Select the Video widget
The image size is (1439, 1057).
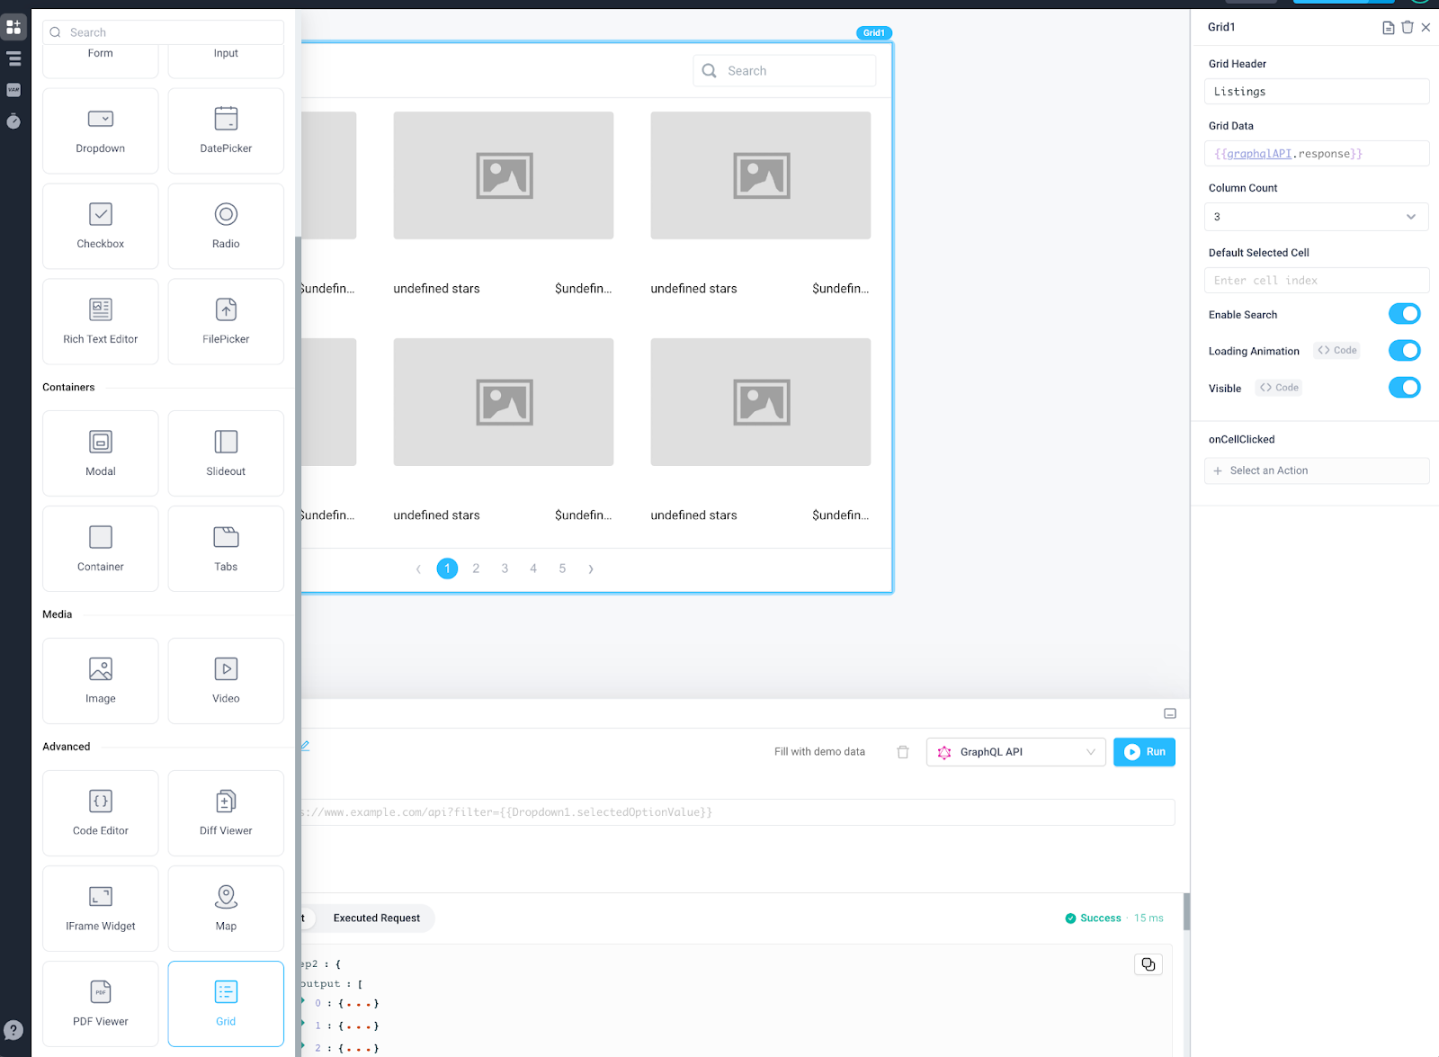[225, 680]
